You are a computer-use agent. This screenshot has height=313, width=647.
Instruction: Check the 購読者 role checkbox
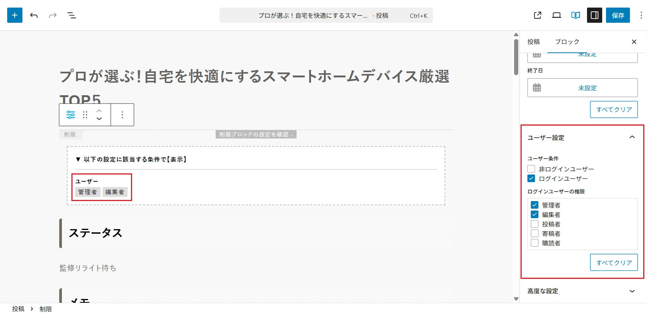[535, 243]
